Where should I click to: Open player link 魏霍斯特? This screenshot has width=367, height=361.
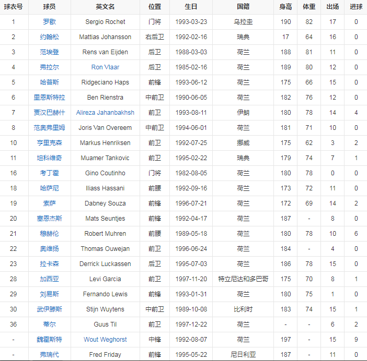click(49, 340)
